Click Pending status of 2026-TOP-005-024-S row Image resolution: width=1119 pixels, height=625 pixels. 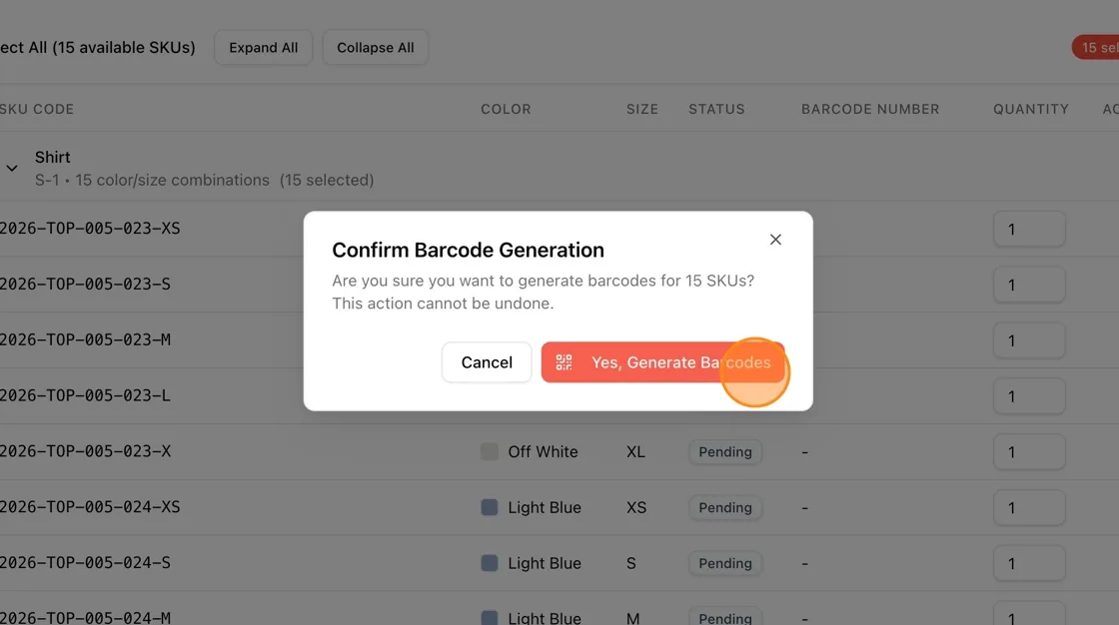pos(725,563)
